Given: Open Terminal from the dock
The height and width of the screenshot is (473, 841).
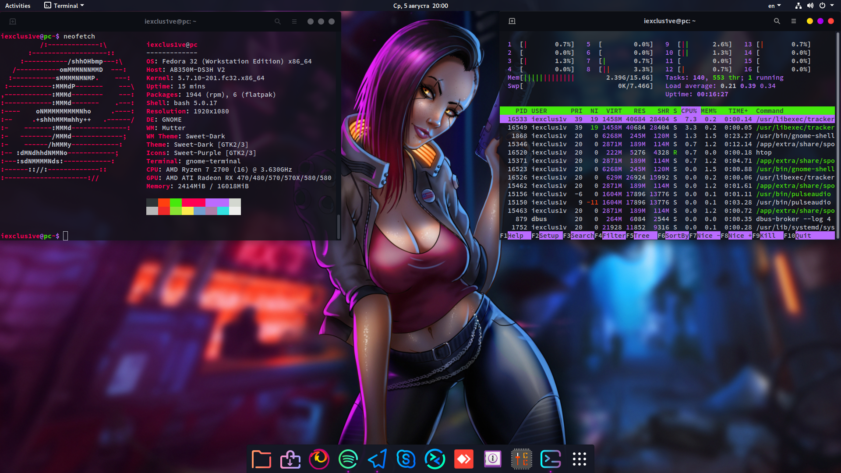Looking at the screenshot, I should pos(551,459).
